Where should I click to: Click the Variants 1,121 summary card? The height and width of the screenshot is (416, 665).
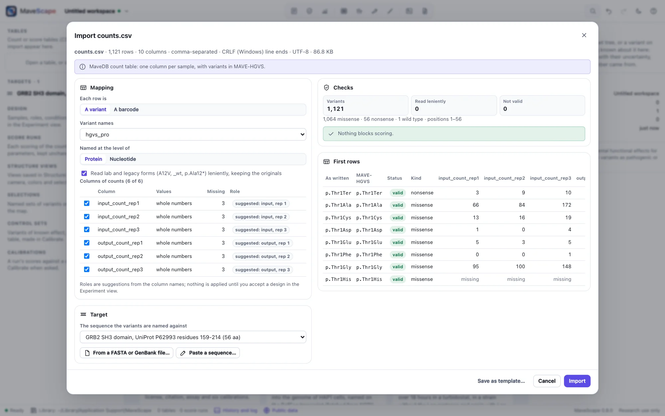pos(365,105)
